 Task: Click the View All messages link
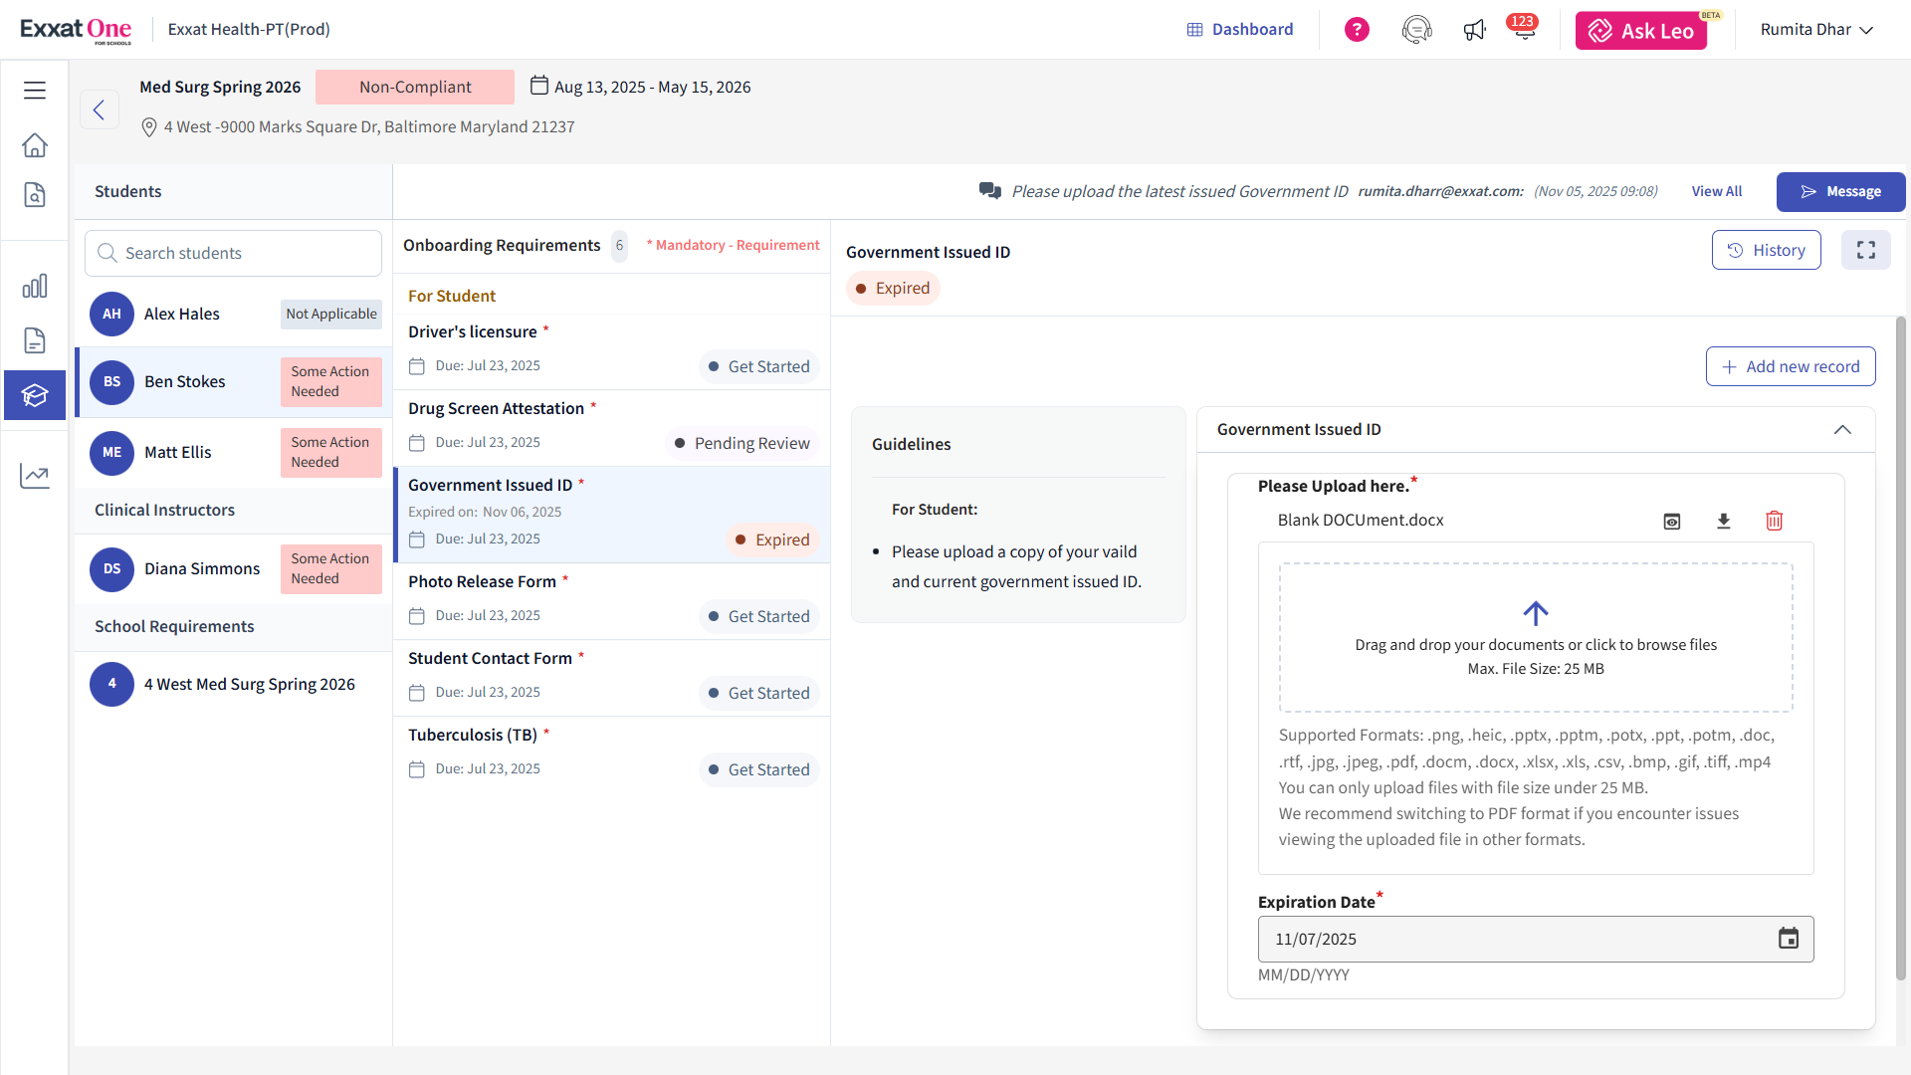click(1716, 192)
